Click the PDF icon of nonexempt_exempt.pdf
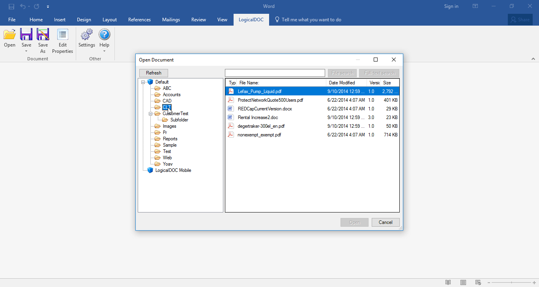Screen dimensions: 539x287 [x=231, y=135]
